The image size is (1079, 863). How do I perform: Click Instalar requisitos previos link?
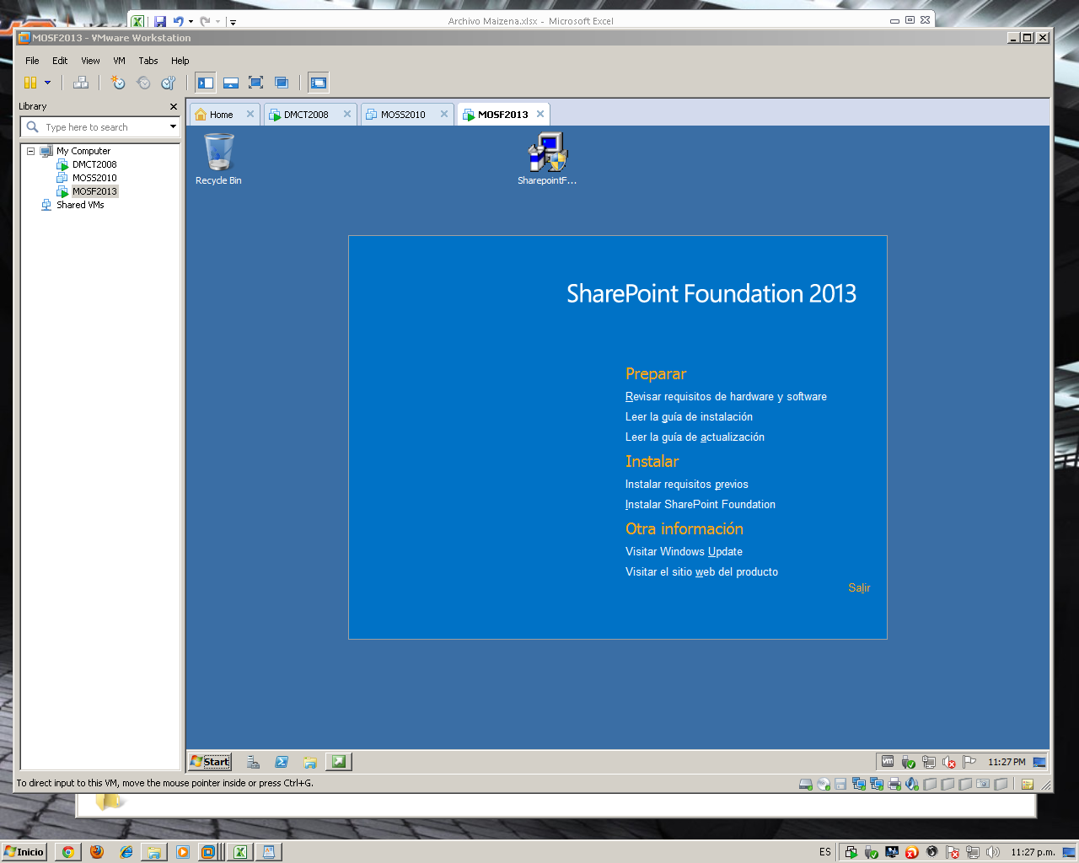point(687,485)
